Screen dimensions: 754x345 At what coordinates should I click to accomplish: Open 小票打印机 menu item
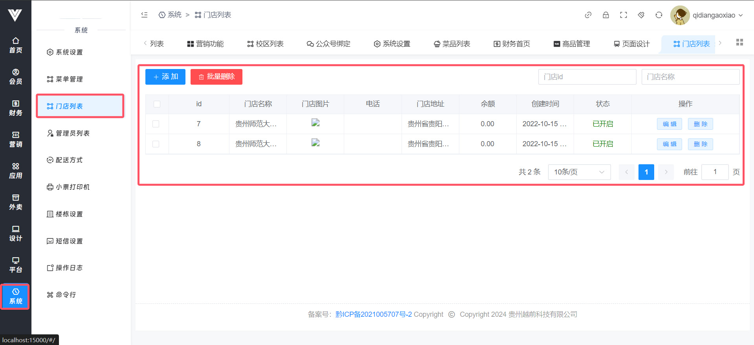pos(72,187)
